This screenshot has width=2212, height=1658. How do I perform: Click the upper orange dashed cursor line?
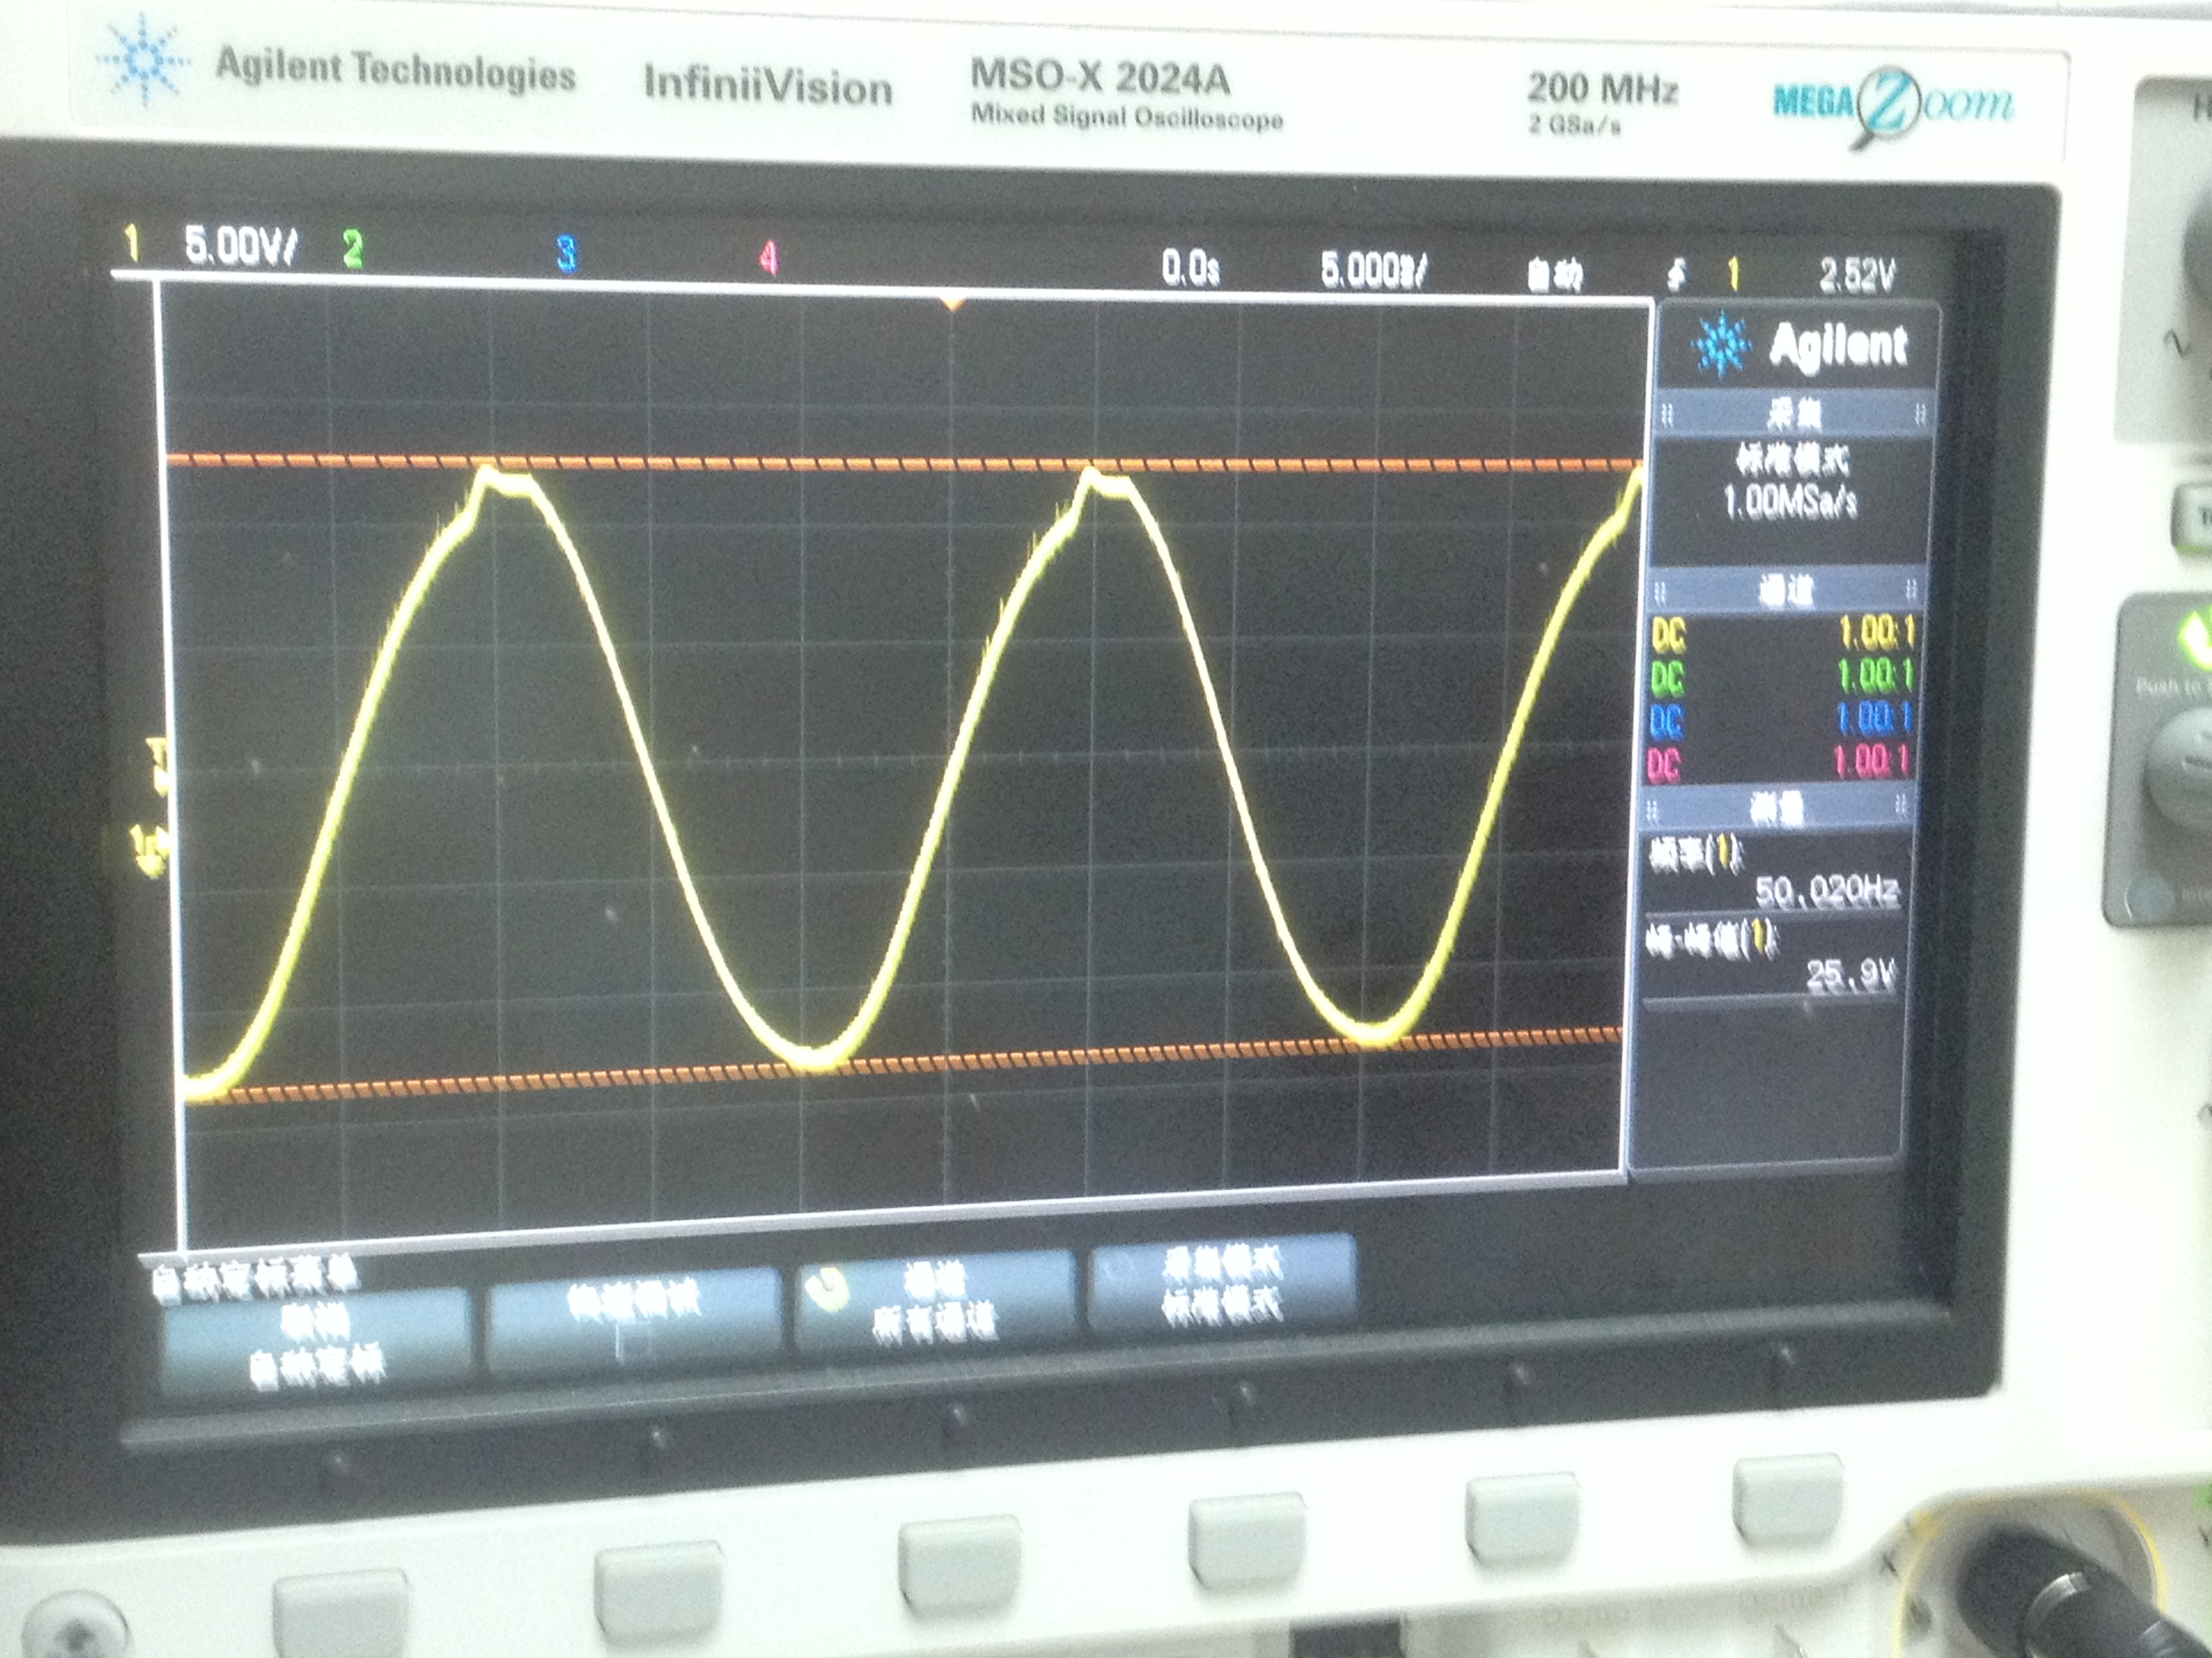pos(800,463)
